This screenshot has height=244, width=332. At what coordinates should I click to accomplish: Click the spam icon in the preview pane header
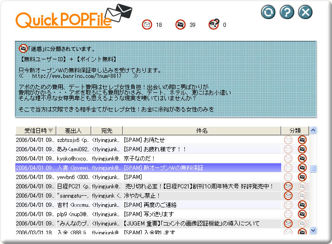tap(23, 48)
